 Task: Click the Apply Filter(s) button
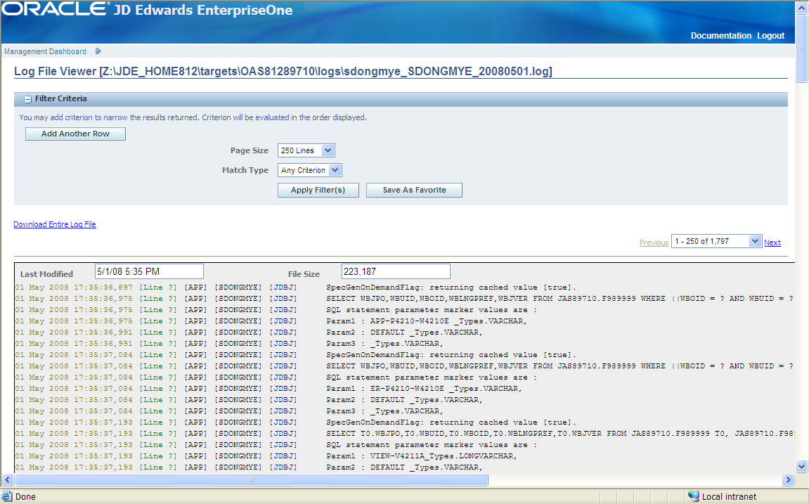[318, 190]
